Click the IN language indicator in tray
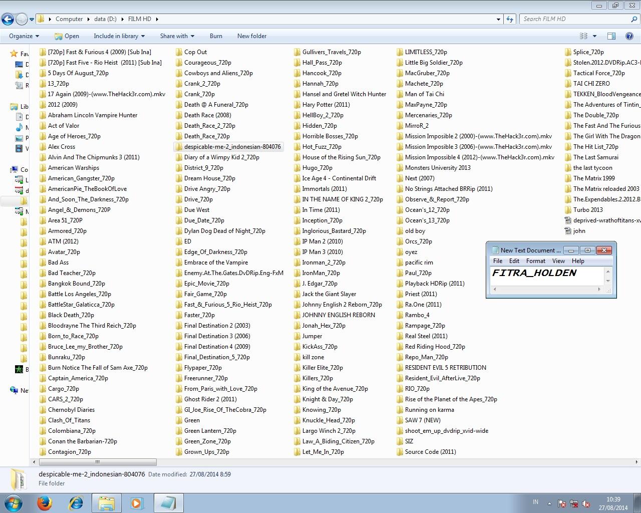Screen dimensions: 641x513 [x=535, y=501]
